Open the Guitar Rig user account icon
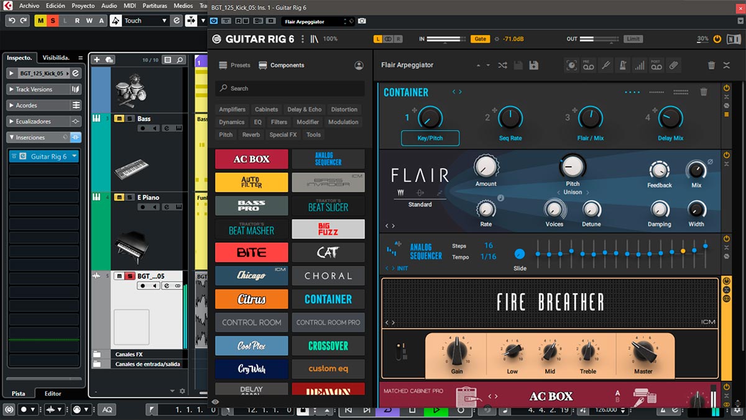 [359, 65]
